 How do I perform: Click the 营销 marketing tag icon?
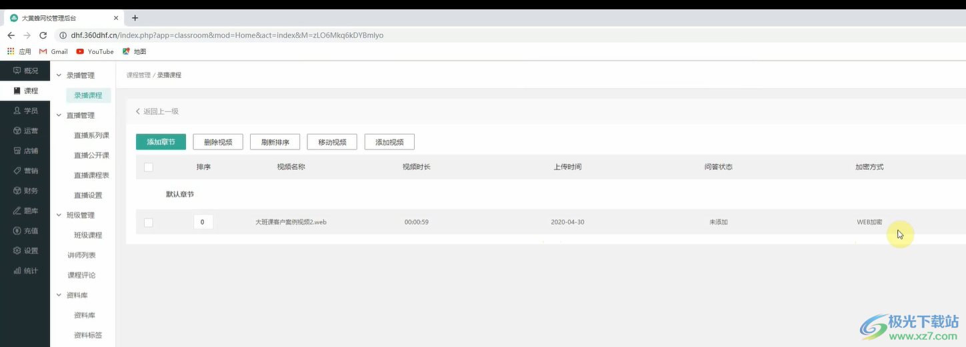click(17, 171)
